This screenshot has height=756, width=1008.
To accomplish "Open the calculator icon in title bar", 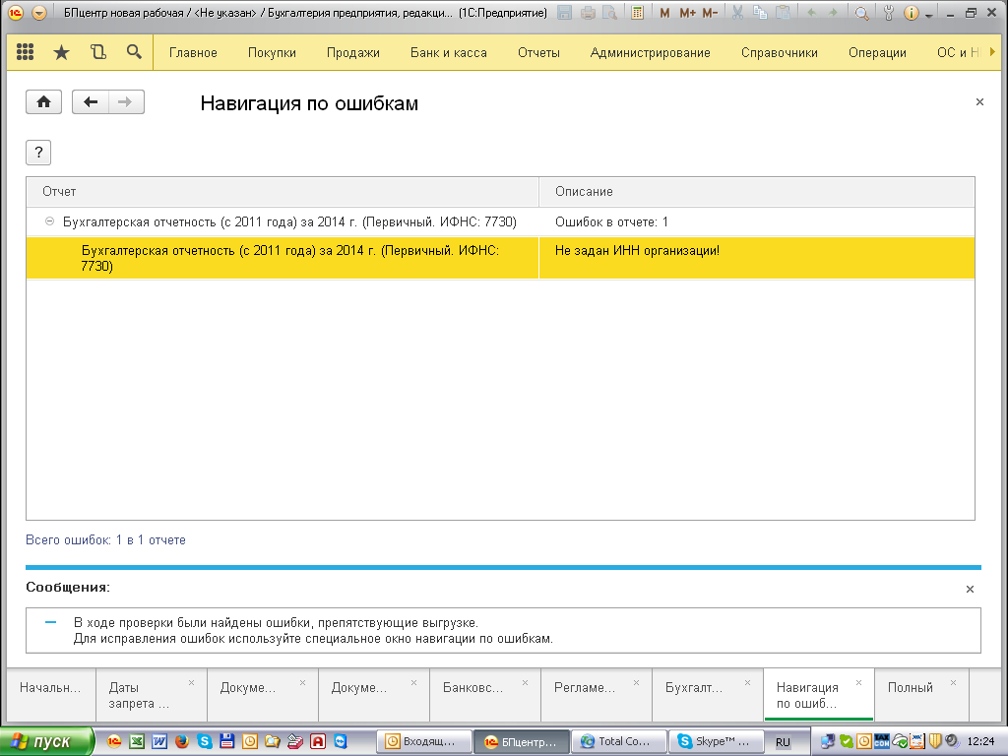I will tap(638, 14).
